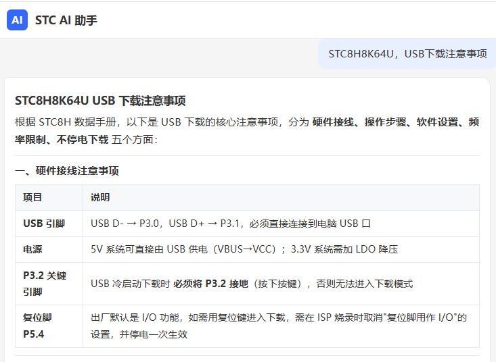Select the 电源 row label
Viewport: 496px width, 362px height.
[x=32, y=249]
